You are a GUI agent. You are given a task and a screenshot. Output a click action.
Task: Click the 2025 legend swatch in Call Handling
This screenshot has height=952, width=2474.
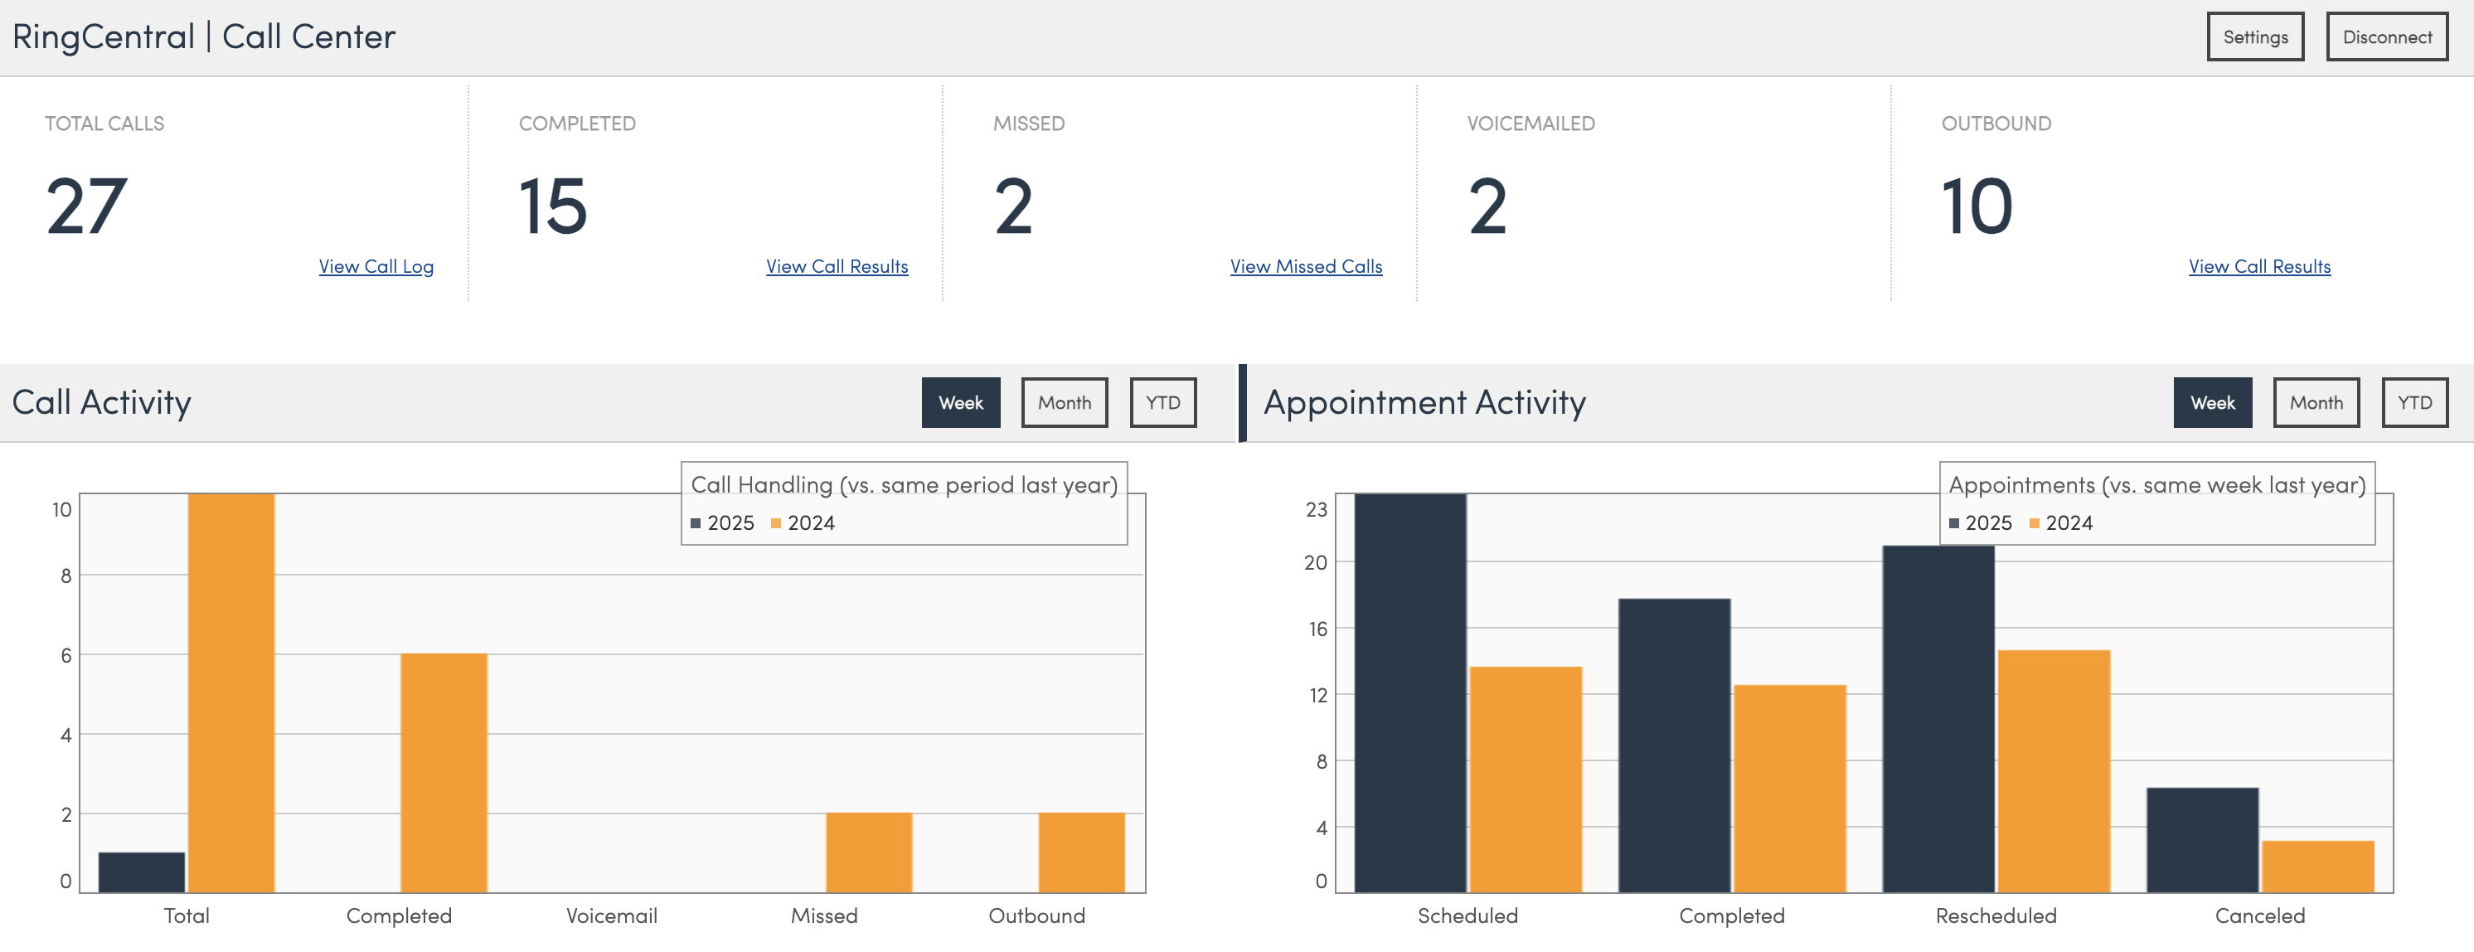[x=696, y=523]
